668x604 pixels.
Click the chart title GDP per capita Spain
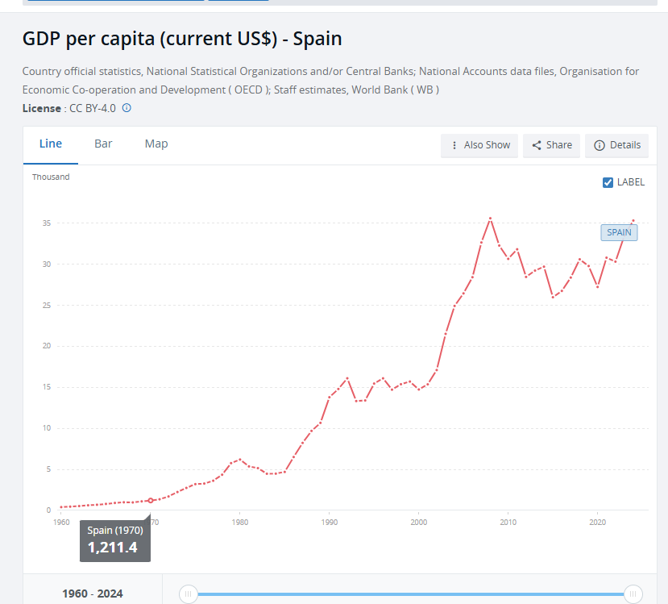pyautogui.click(x=182, y=39)
